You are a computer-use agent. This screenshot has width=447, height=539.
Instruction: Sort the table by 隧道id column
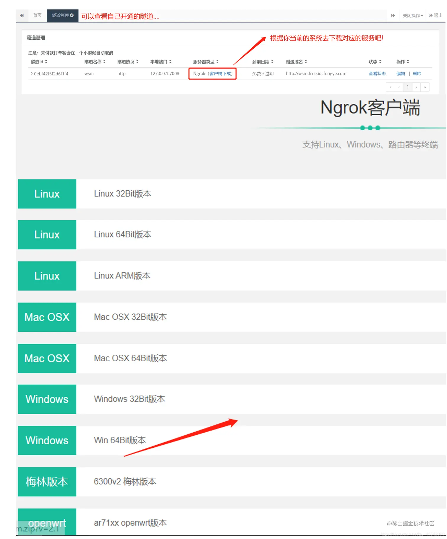pos(39,61)
